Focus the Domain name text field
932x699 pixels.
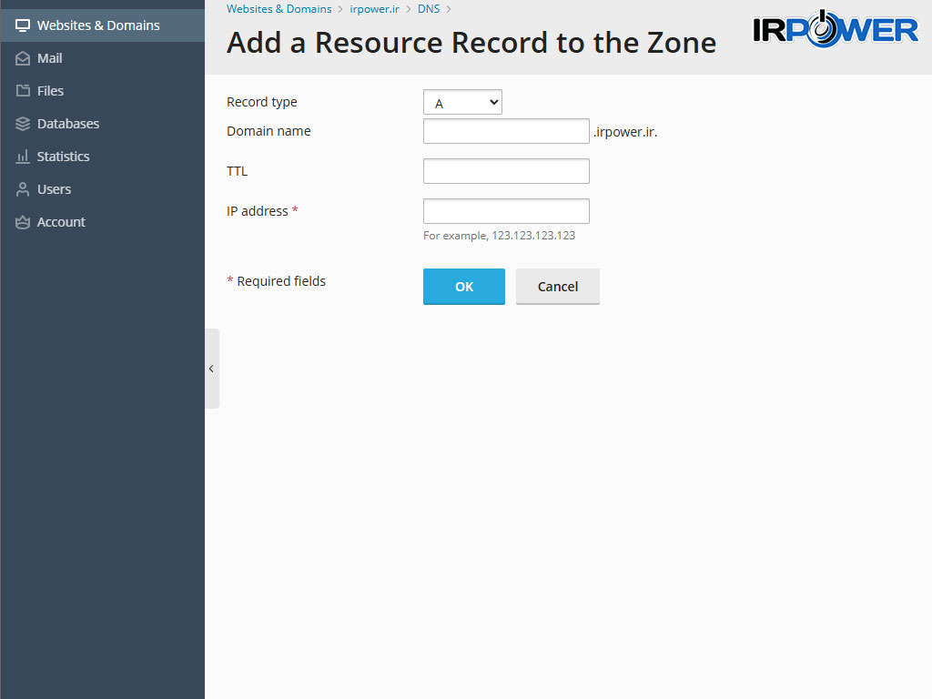(506, 131)
